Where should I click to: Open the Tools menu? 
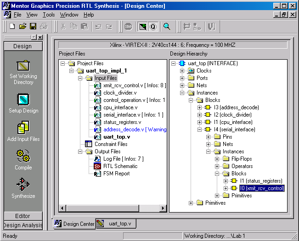coord(49,15)
